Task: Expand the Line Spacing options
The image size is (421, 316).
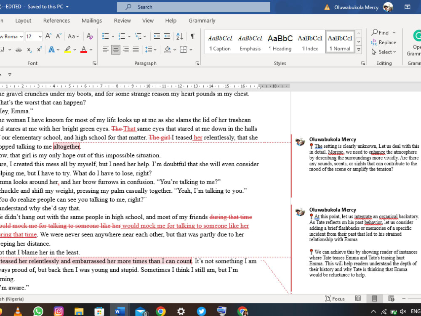Action: 155,49
